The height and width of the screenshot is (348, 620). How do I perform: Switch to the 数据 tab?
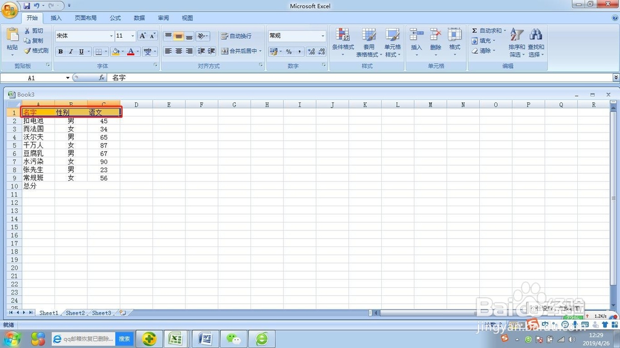(x=139, y=18)
